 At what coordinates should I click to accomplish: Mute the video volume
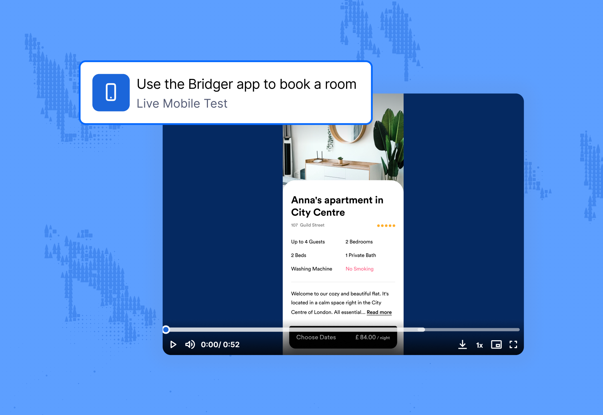(190, 344)
